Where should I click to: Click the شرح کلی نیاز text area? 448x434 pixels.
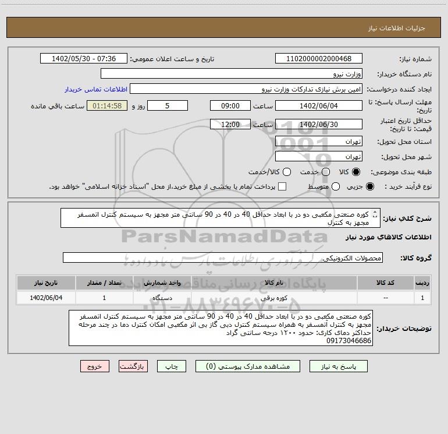(x=221, y=218)
